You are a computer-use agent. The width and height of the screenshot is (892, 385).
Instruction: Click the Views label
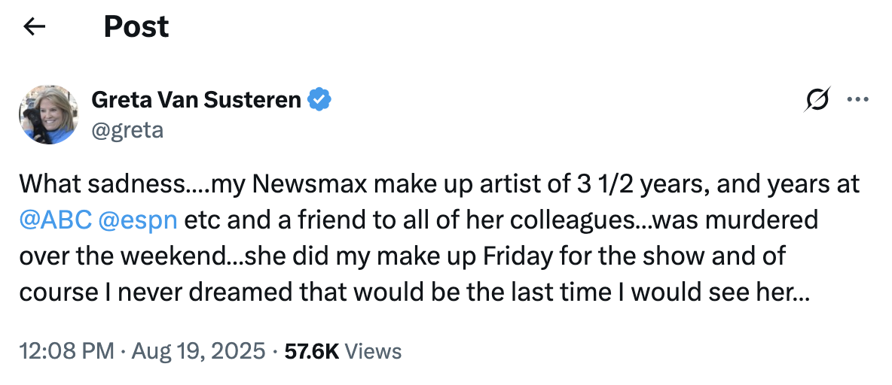pos(377,351)
